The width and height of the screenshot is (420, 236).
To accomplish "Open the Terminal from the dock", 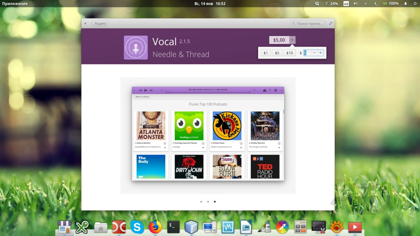I will 173,227.
